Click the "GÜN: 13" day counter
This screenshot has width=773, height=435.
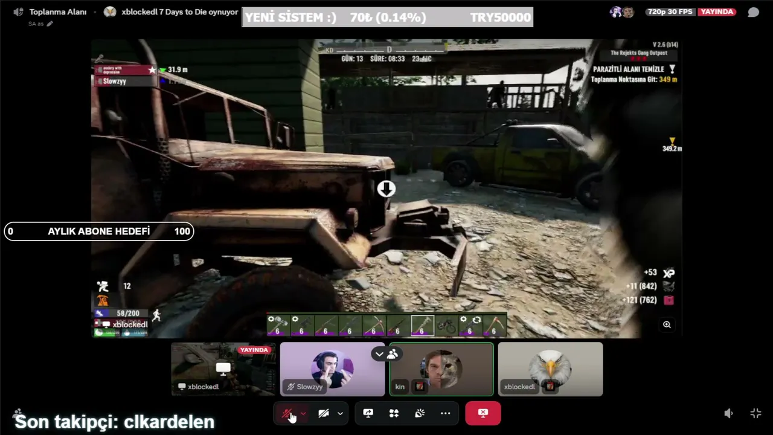(x=352, y=59)
